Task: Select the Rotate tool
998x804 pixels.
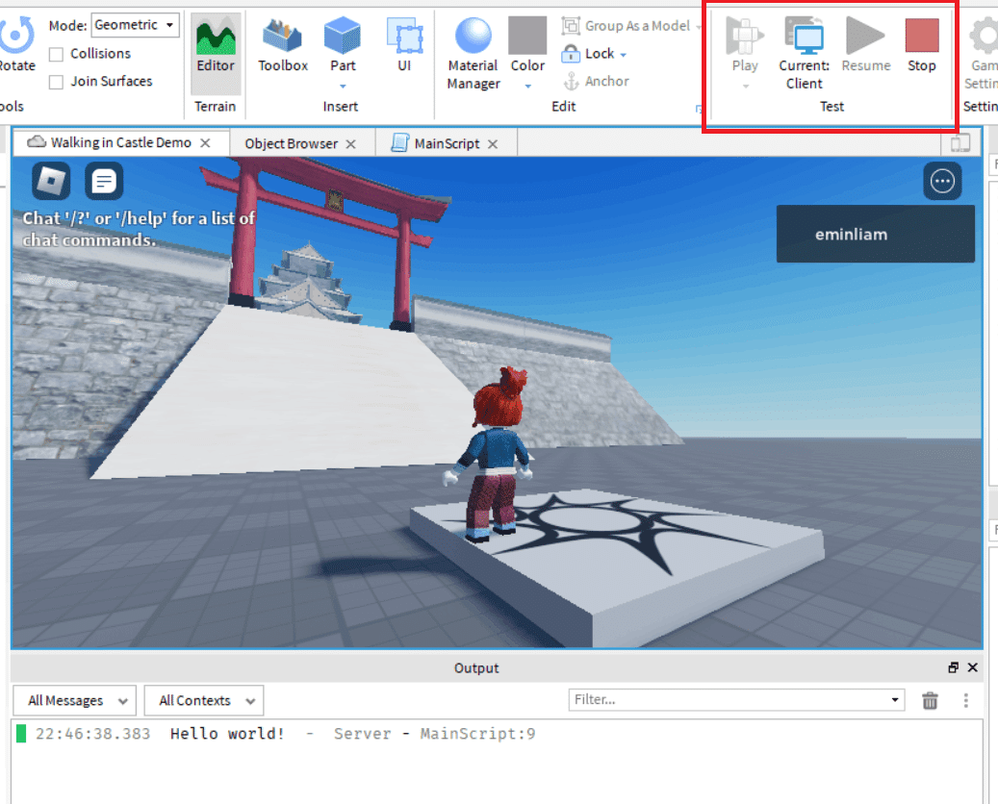Action: [16, 43]
